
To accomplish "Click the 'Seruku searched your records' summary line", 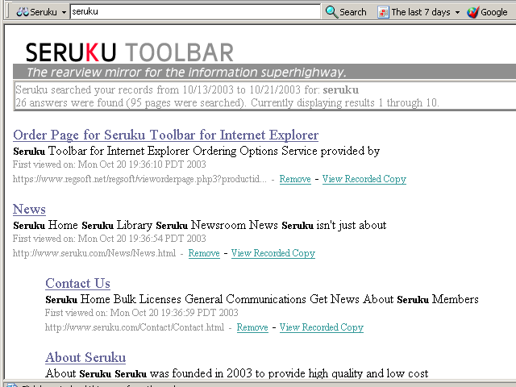I will pyautogui.click(x=187, y=89).
